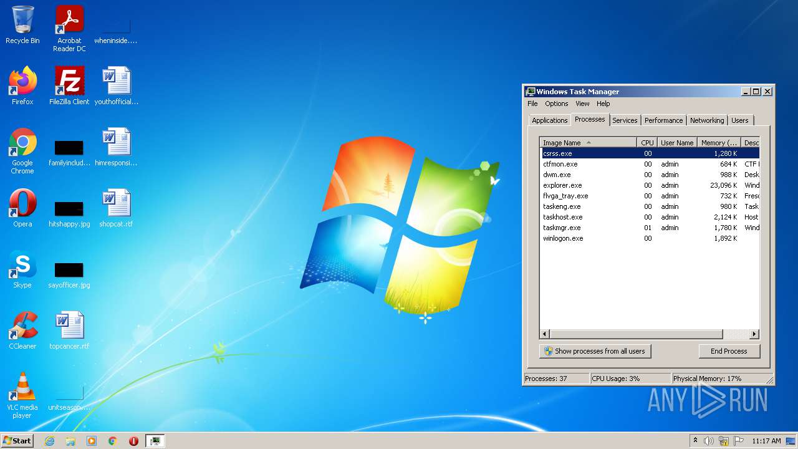This screenshot has height=449, width=798.
Task: Switch to the Users tab
Action: coord(740,120)
